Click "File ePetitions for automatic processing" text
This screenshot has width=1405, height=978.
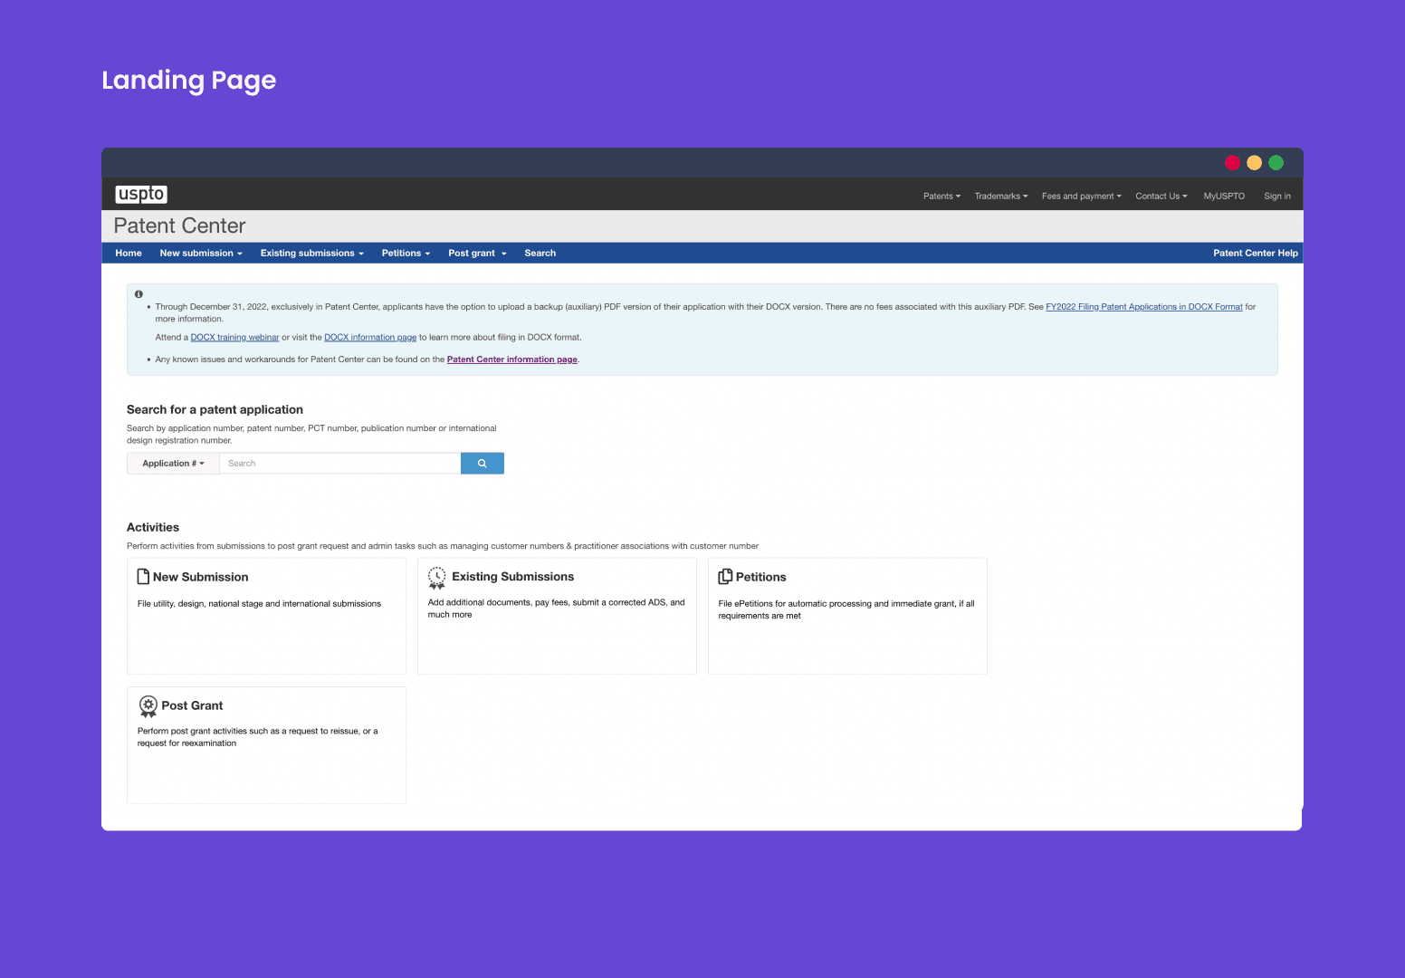pos(846,609)
